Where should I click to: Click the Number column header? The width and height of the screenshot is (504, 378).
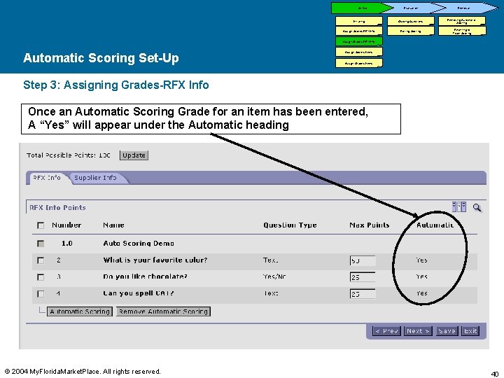(x=66, y=225)
